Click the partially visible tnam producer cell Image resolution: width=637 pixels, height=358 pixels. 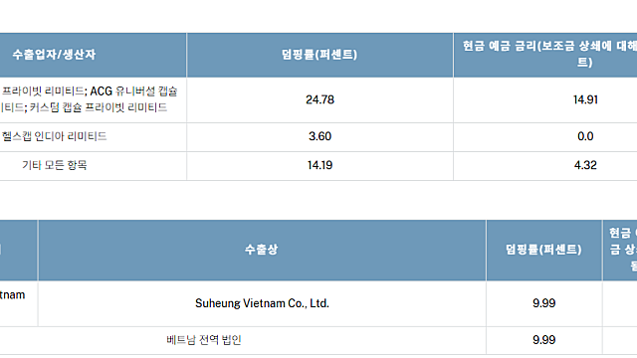(x=18, y=303)
